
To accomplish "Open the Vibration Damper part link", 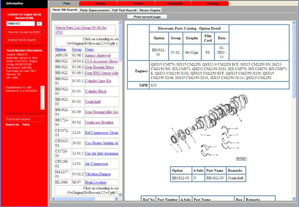I will (98, 174).
